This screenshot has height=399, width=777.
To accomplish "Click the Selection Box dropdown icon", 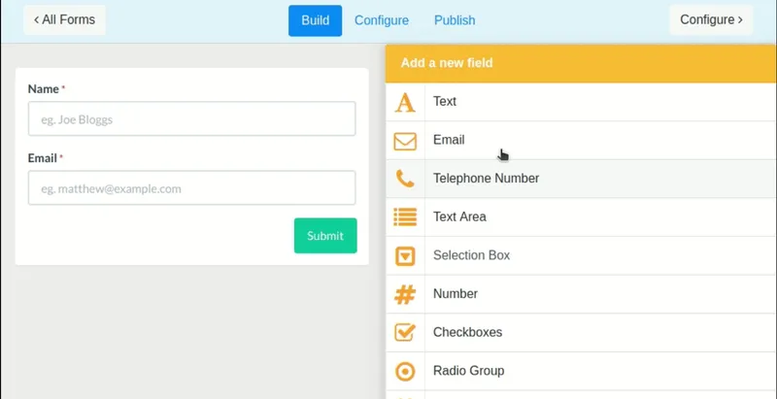I will pos(405,256).
